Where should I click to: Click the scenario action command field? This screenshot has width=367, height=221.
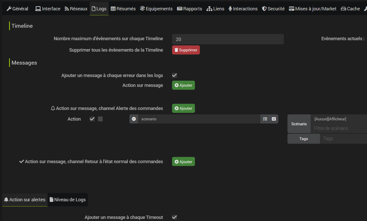(x=199, y=119)
